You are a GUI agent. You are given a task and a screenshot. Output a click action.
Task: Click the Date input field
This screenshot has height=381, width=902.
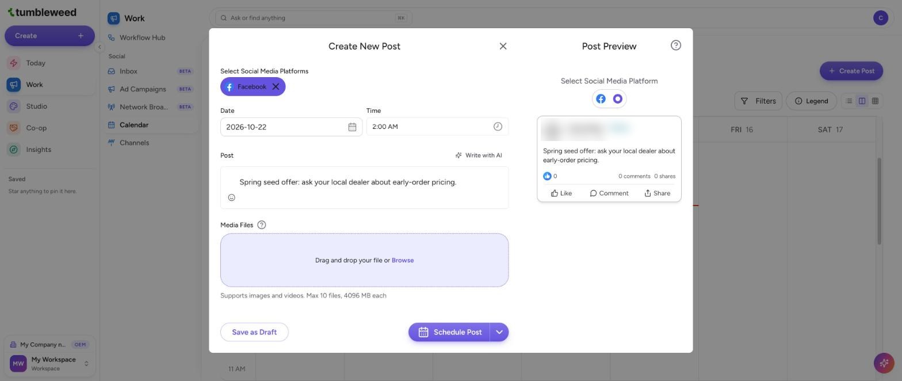(x=291, y=127)
